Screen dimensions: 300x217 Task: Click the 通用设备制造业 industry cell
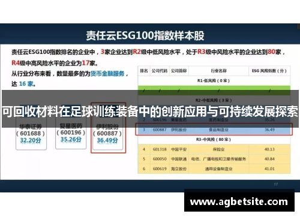(x=218, y=168)
